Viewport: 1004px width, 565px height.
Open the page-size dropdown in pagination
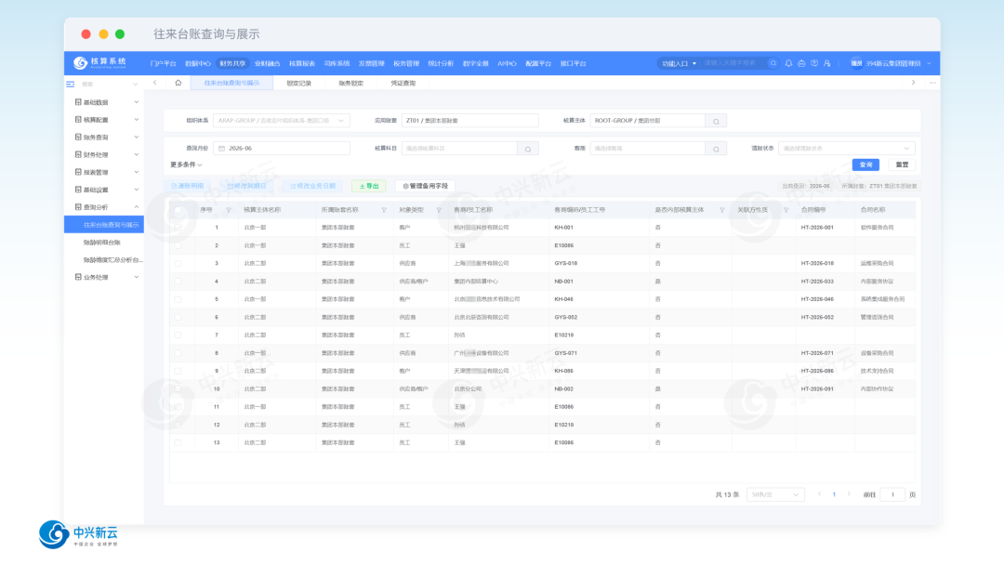[775, 494]
